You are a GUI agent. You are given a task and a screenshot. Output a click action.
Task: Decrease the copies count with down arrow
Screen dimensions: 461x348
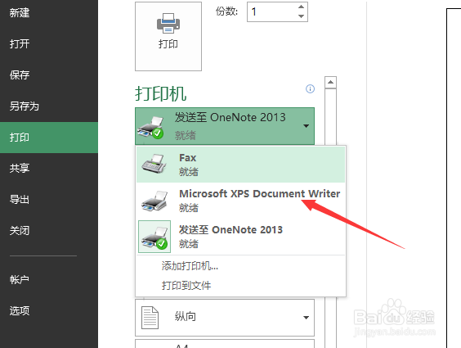point(301,16)
